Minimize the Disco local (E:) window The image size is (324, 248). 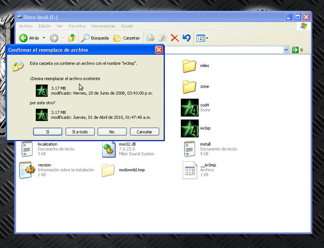click(x=289, y=17)
